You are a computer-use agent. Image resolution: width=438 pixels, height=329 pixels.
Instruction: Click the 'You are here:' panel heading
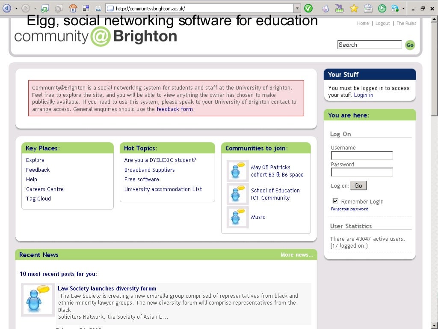349,115
